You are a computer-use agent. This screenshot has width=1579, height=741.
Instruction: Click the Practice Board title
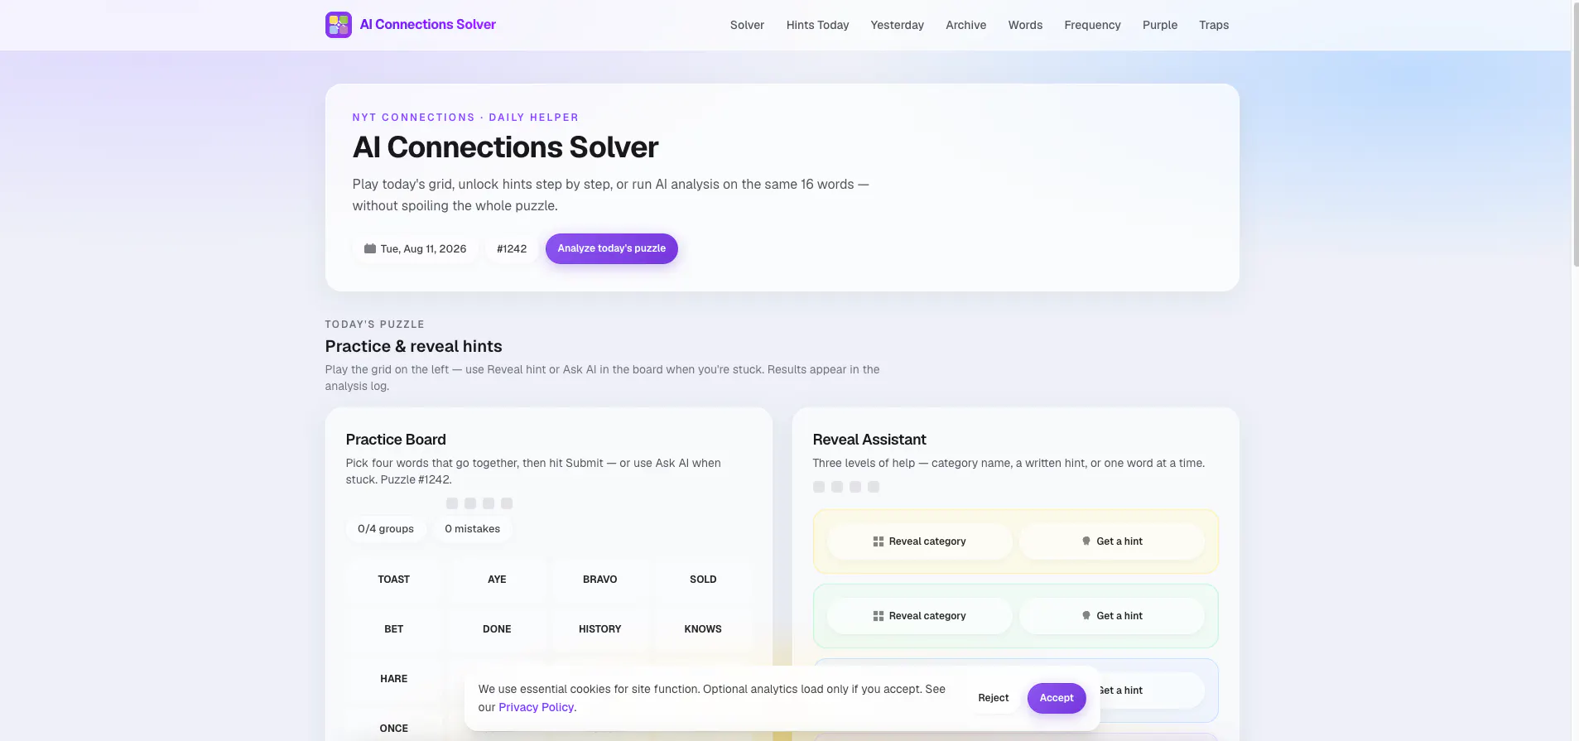pyautogui.click(x=396, y=440)
